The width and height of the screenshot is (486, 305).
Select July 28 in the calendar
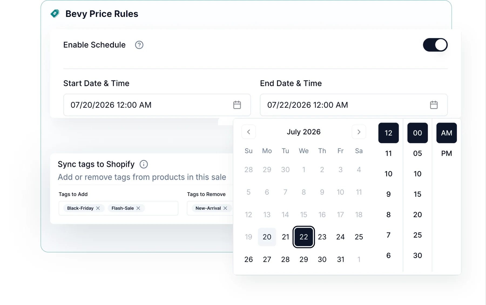click(285, 259)
